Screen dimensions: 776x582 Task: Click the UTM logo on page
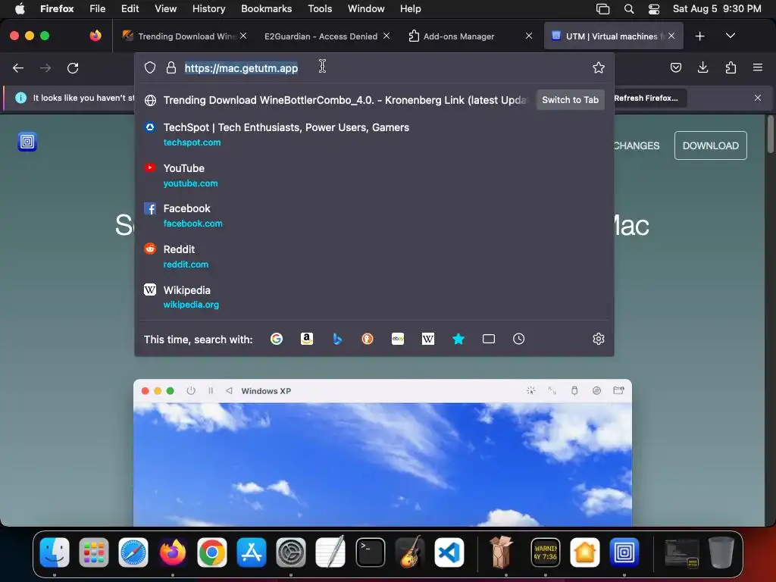pos(27,142)
